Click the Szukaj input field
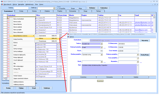The width and height of the screenshot is (159, 95). point(21,8)
